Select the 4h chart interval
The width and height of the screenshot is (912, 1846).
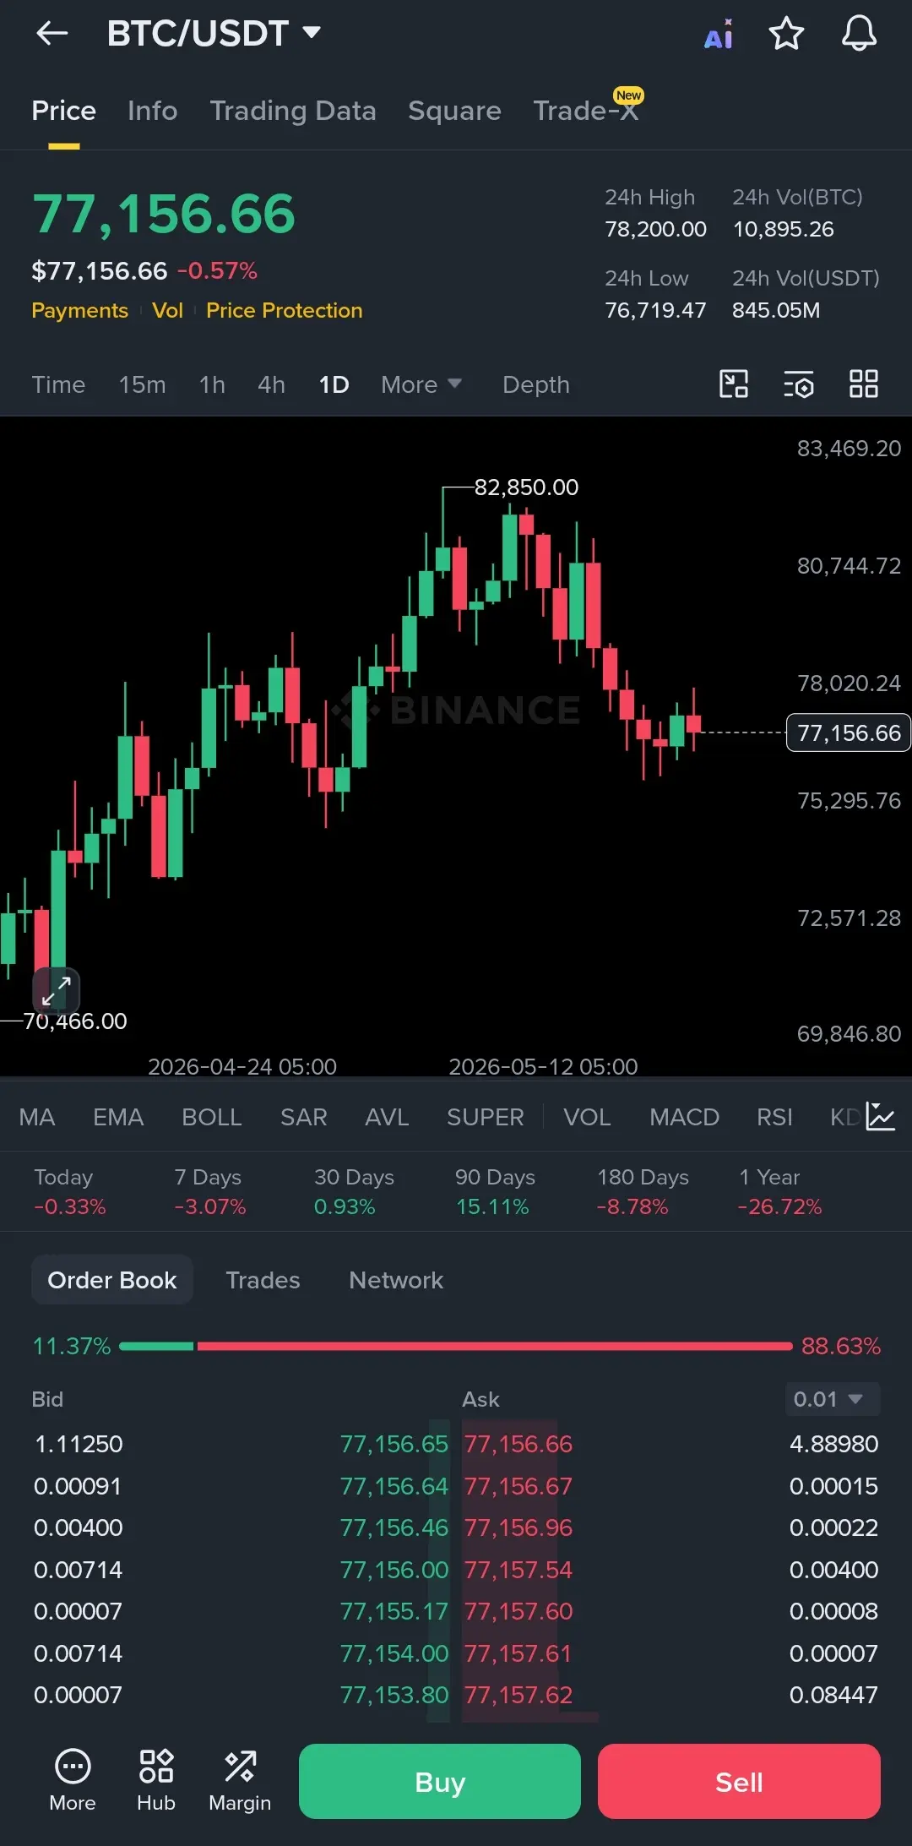click(x=271, y=384)
